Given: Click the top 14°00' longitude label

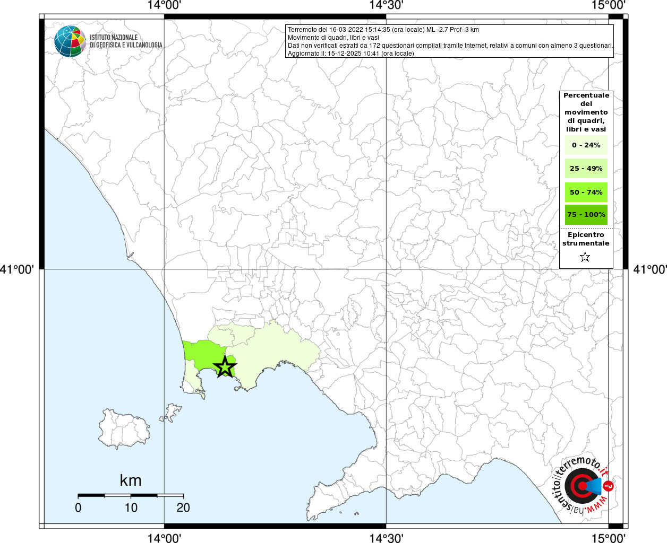Looking at the screenshot, I should [x=165, y=5].
